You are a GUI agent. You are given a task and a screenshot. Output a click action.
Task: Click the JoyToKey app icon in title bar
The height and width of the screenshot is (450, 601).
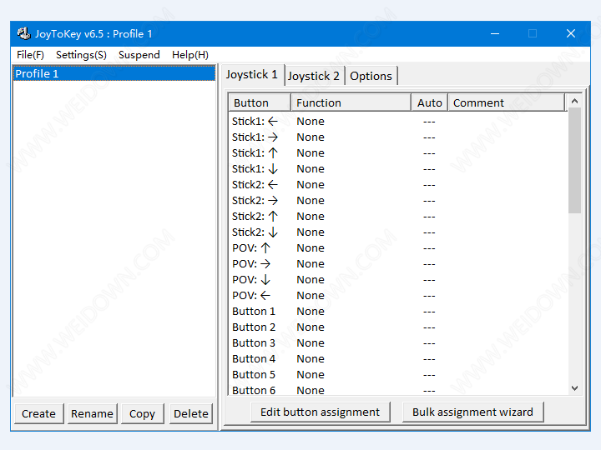[x=23, y=34]
